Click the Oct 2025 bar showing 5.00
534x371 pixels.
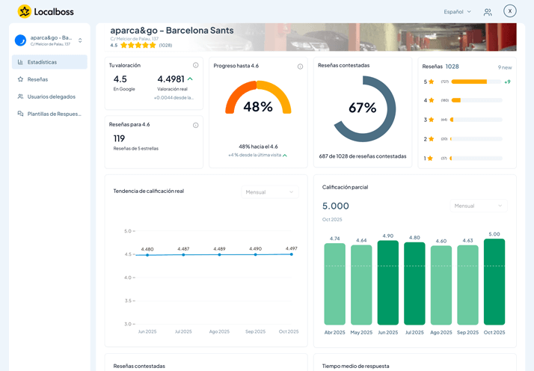(494, 282)
